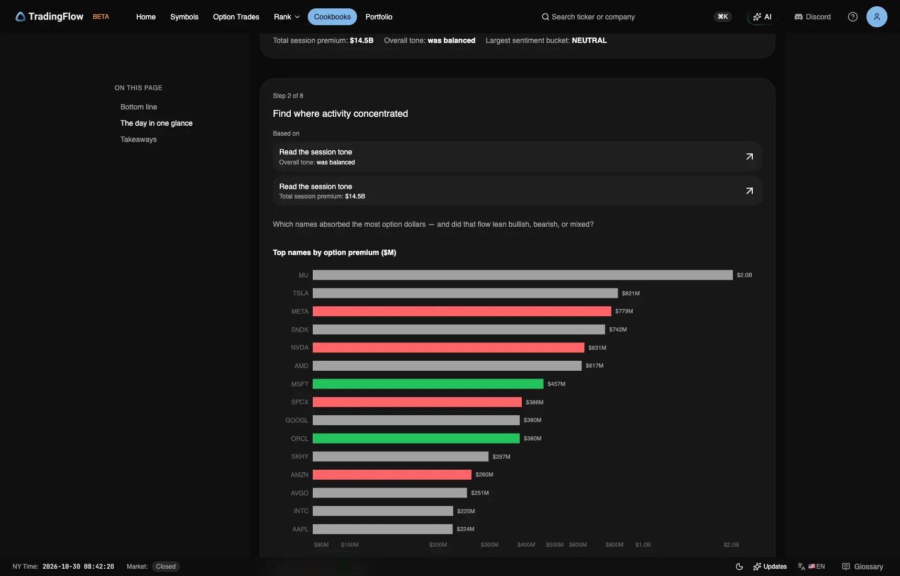Click the Market Closed status badge

click(x=166, y=567)
